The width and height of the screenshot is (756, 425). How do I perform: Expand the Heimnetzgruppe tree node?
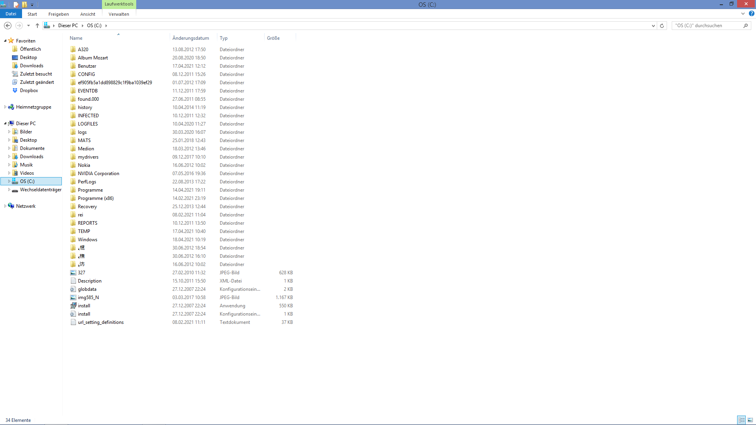coord(5,107)
